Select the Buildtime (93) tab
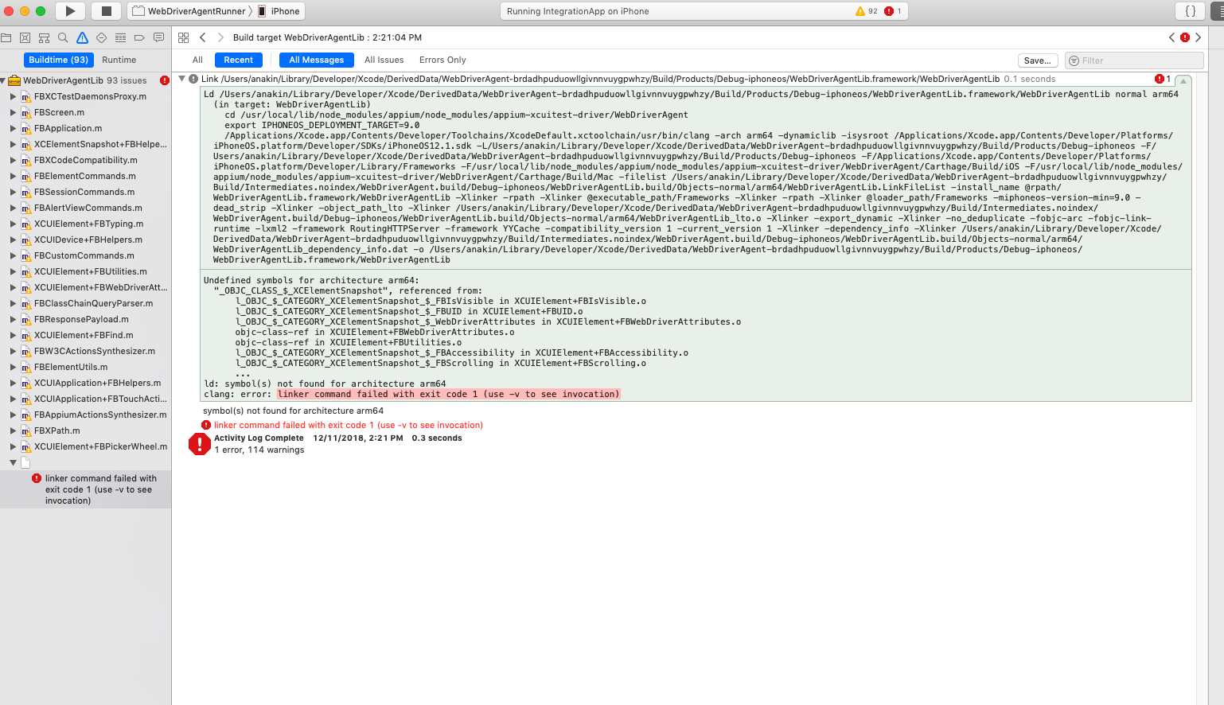 tap(59, 60)
